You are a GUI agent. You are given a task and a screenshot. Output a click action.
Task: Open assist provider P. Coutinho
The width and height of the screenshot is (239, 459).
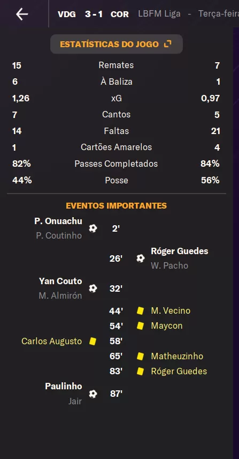pyautogui.click(x=59, y=236)
